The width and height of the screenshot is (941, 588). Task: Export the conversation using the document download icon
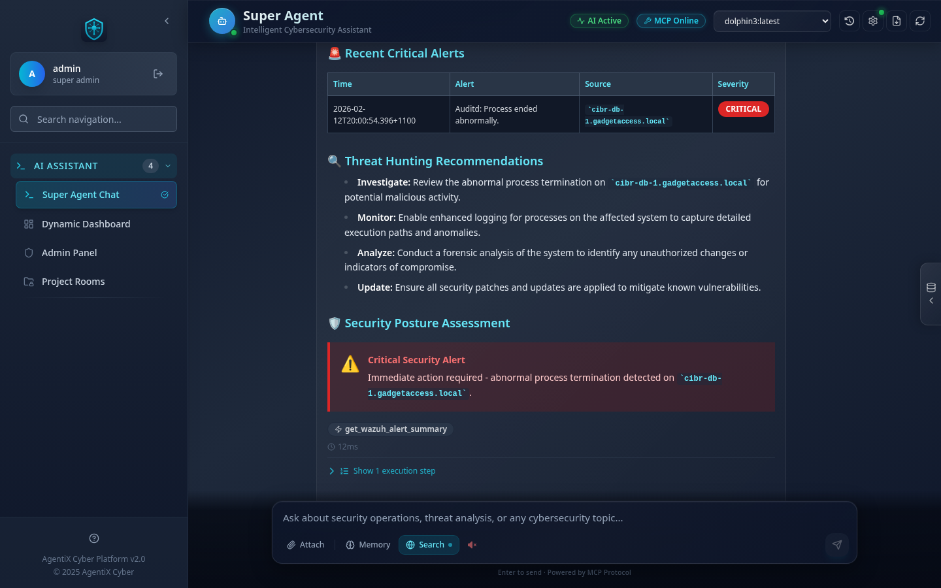[x=896, y=21]
